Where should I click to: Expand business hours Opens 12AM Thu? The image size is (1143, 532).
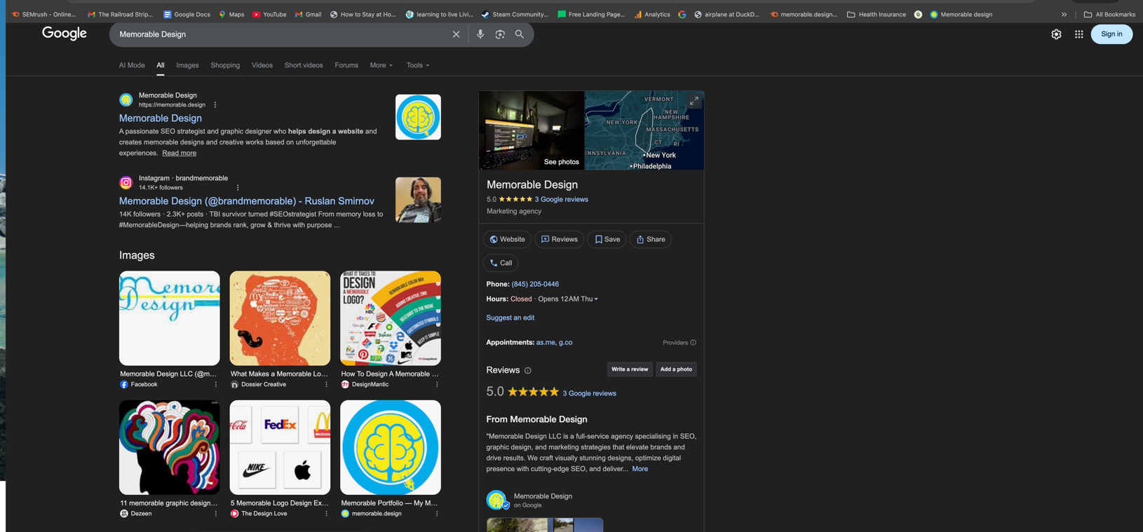(x=568, y=299)
